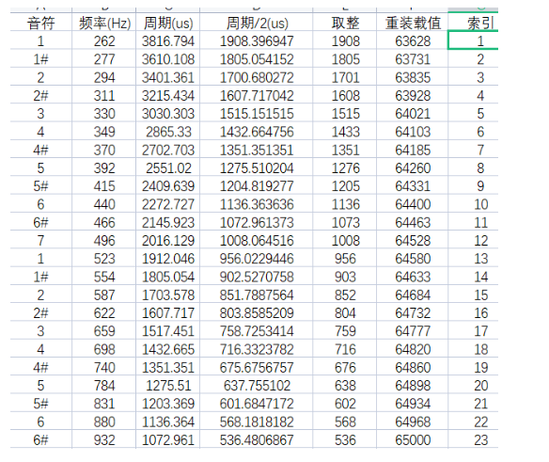Viewport: 549px width, 462px height.
Task: Click period cell 3610.108
Action: pyautogui.click(x=167, y=59)
